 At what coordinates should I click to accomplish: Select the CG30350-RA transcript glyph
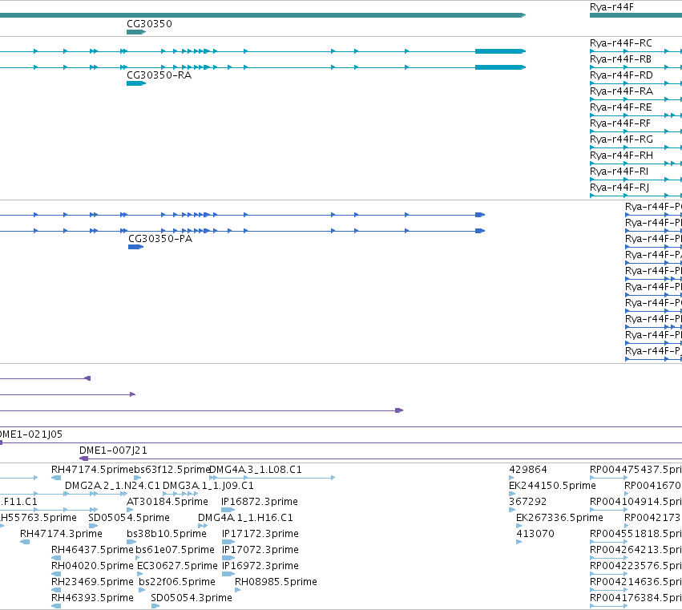tap(136, 83)
